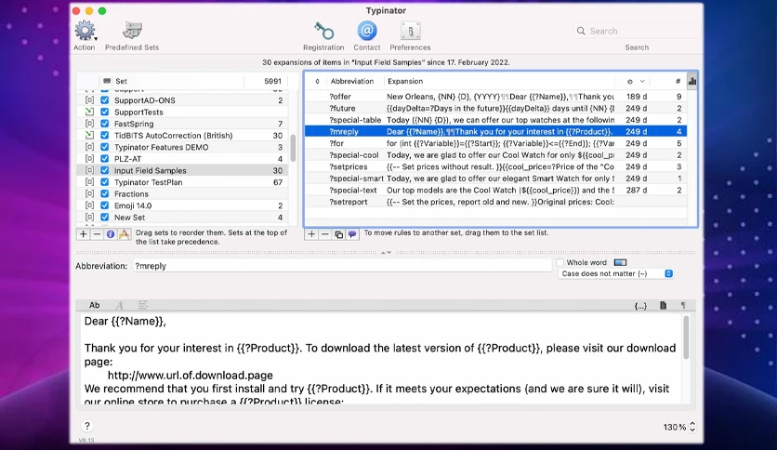This screenshot has width=777, height=450.
Task: Open set font/format A icon
Action: point(124,234)
